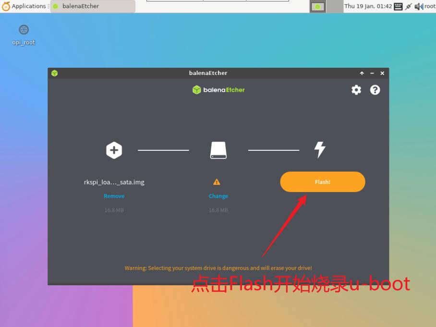Open the help question mark icon
Image resolution: width=436 pixels, height=327 pixels.
click(375, 90)
